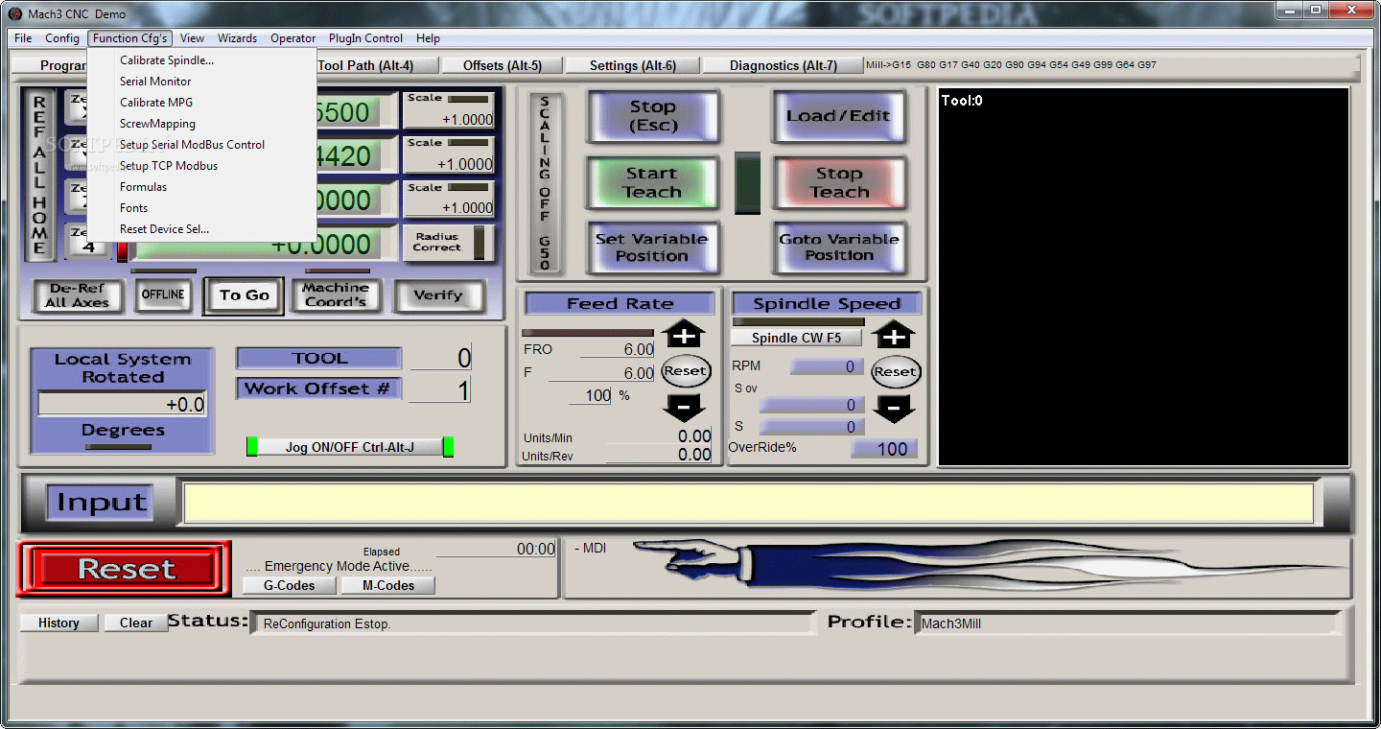Open the View menu

tap(192, 38)
